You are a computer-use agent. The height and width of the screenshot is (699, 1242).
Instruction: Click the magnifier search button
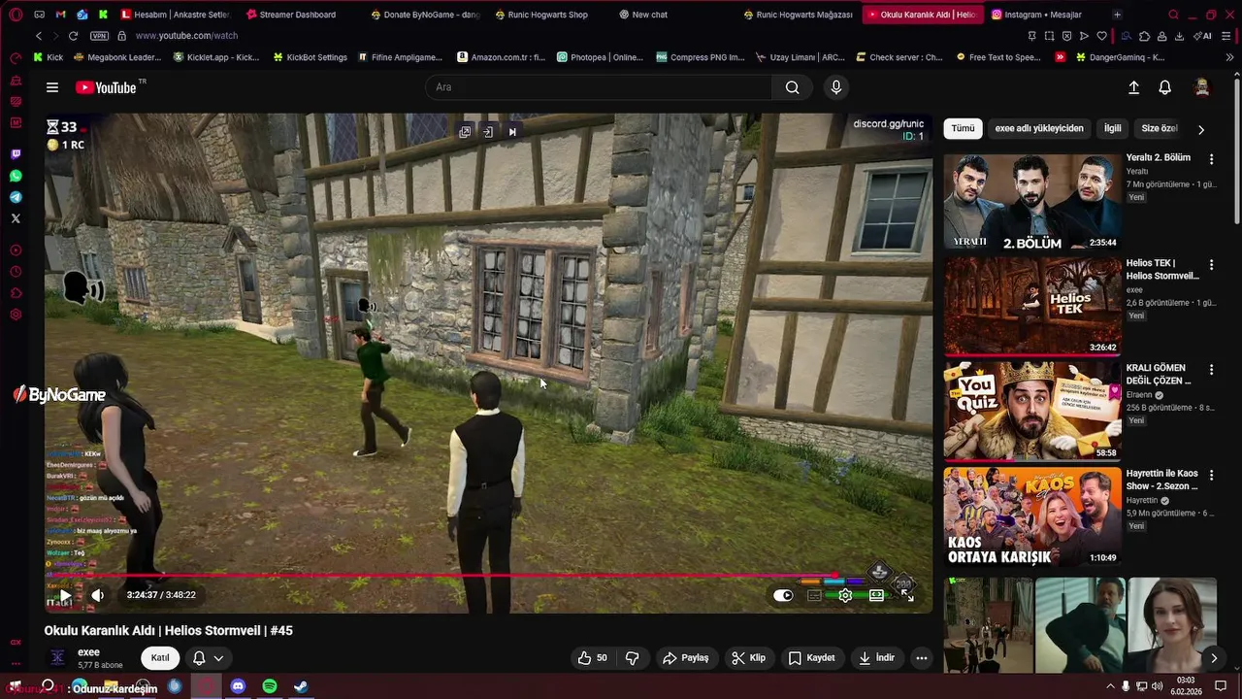click(x=793, y=87)
